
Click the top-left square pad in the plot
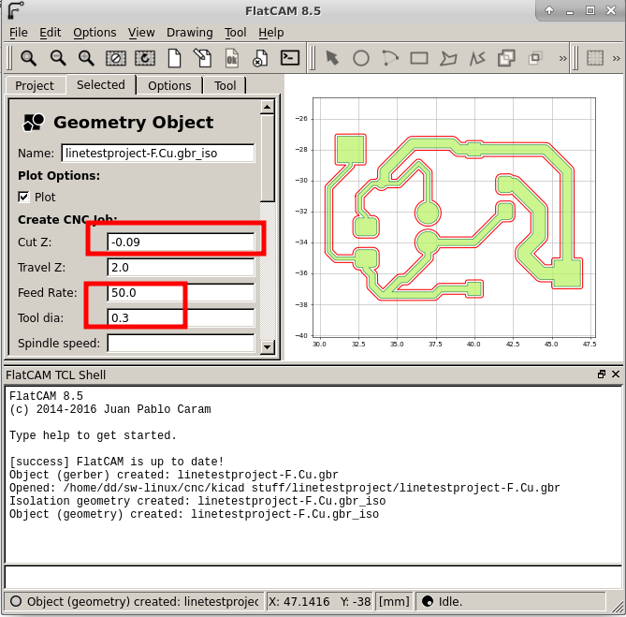click(351, 150)
